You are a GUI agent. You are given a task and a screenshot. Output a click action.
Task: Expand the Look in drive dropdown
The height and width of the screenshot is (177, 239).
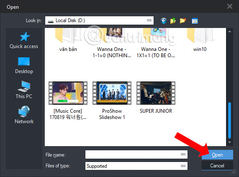click(149, 20)
